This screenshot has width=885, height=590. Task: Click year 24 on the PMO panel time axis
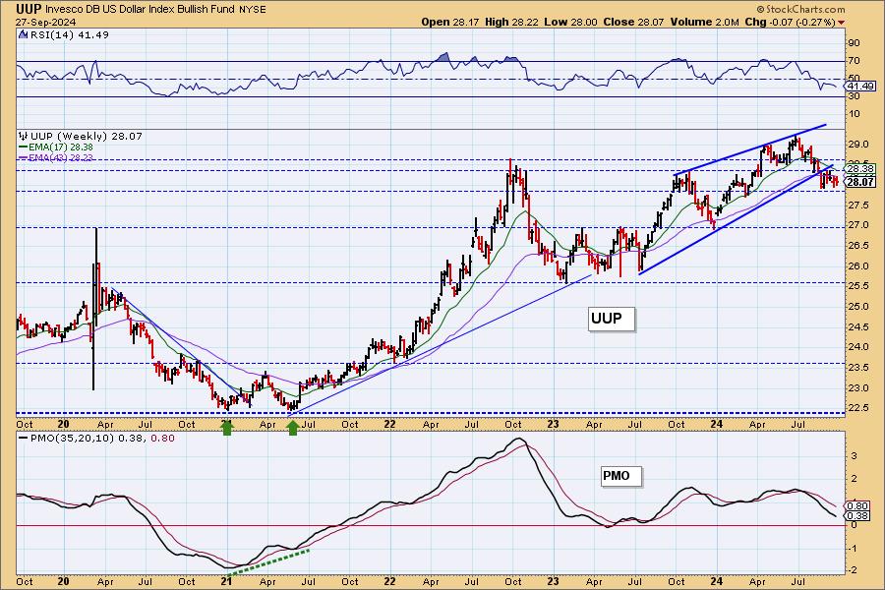[x=716, y=581]
